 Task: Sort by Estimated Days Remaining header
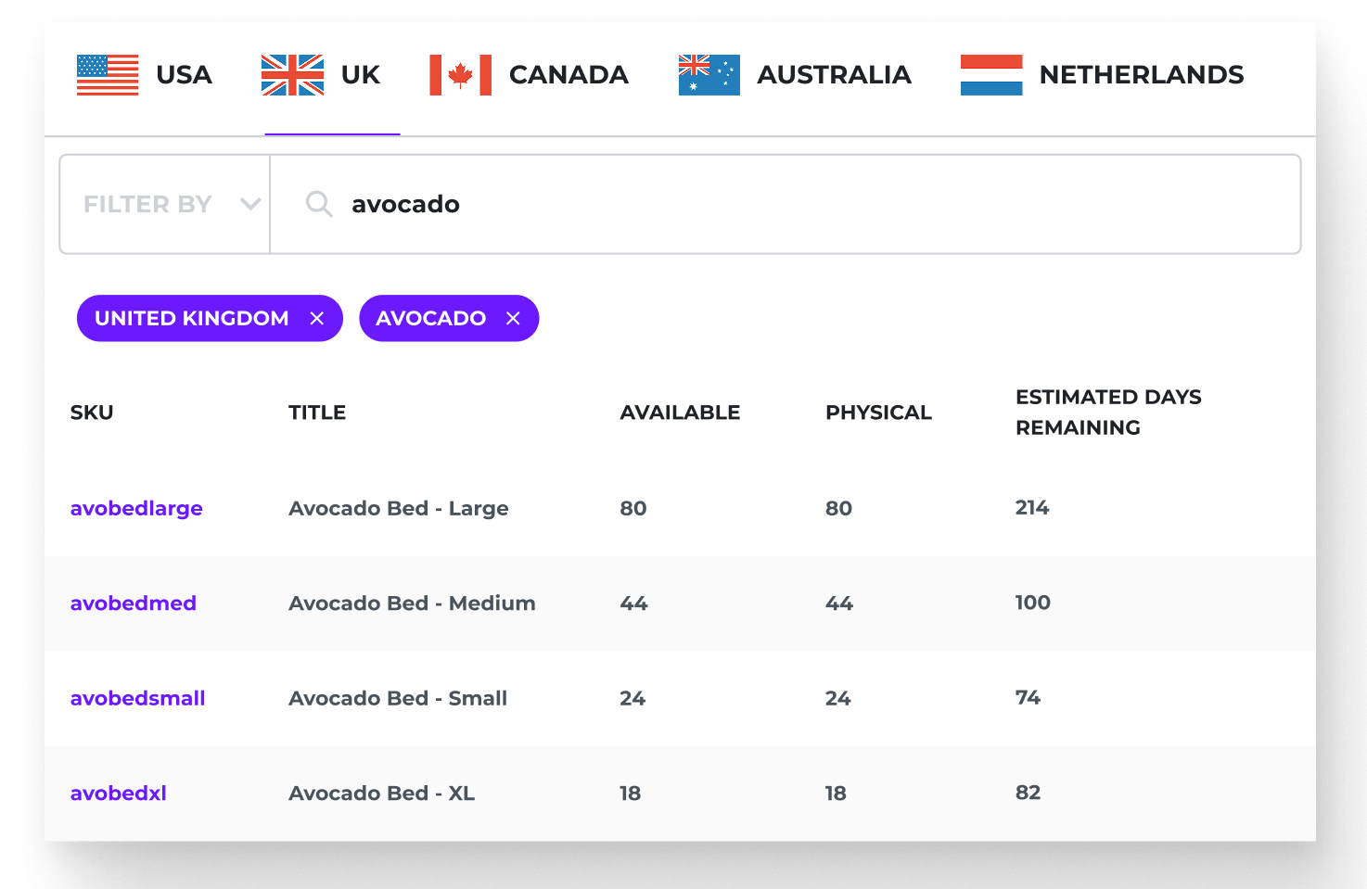(x=1107, y=413)
